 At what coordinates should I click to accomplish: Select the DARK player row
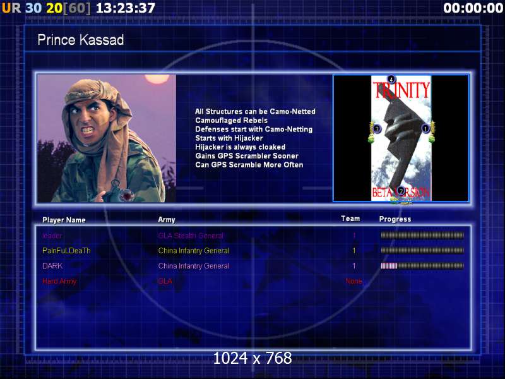[x=52, y=266]
